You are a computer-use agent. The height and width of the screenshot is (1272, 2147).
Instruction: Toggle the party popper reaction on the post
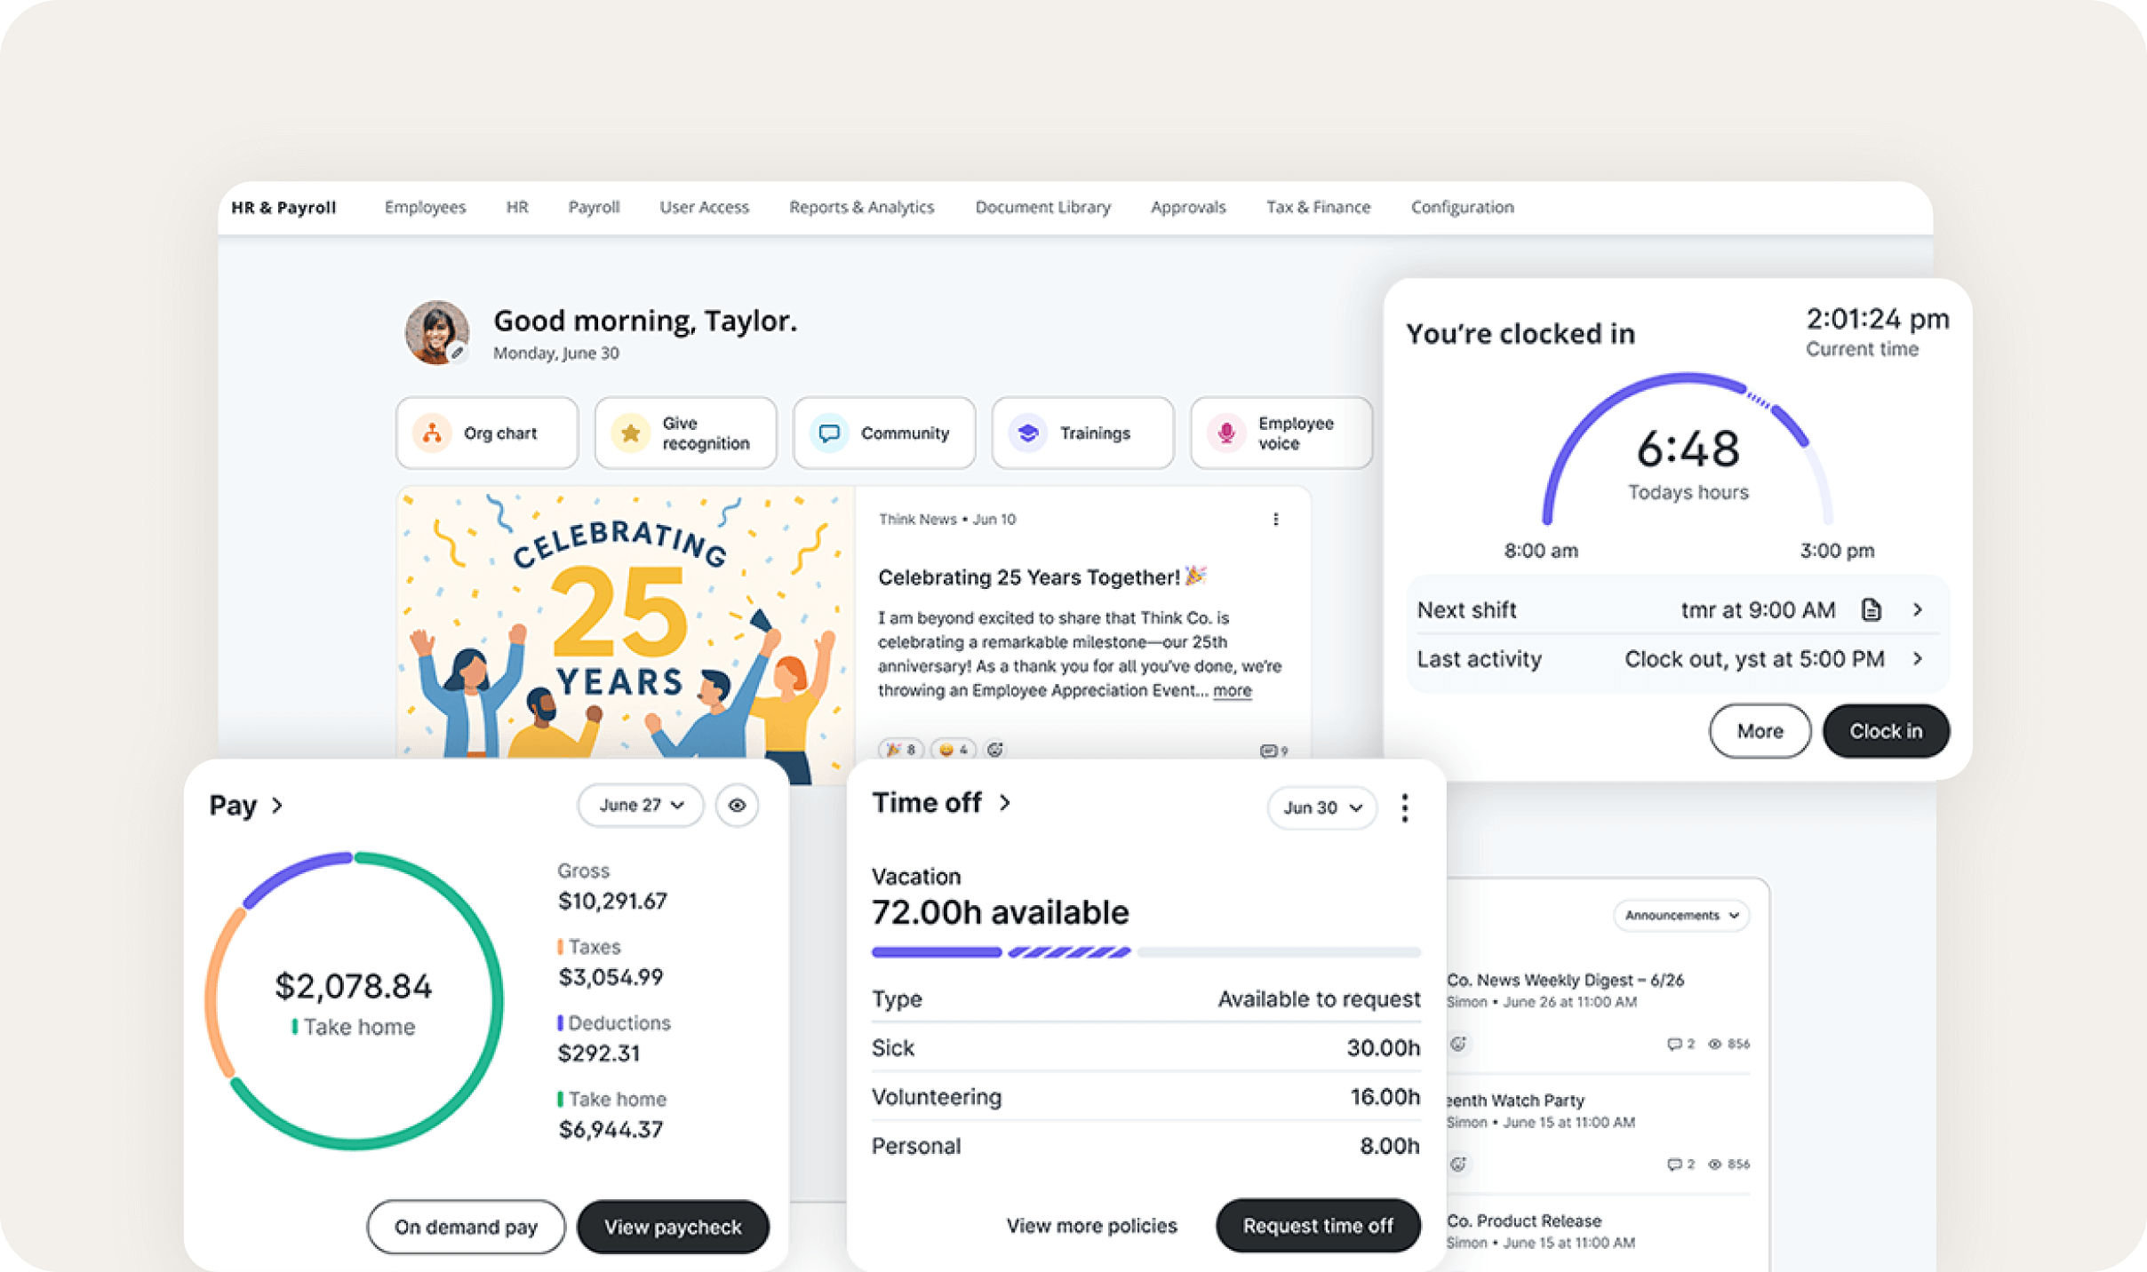(900, 750)
